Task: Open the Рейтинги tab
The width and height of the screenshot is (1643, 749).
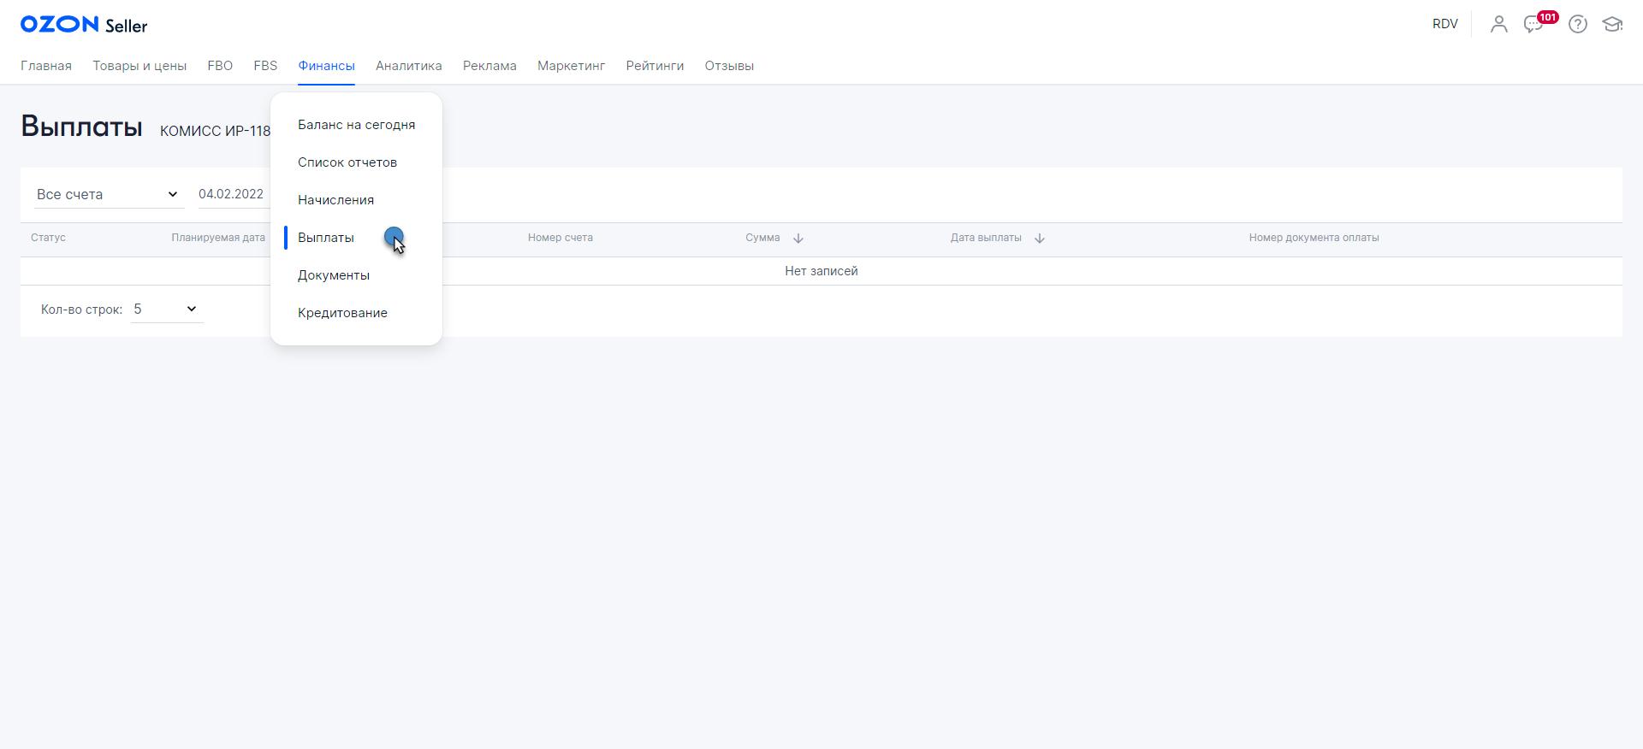Action: [655, 66]
